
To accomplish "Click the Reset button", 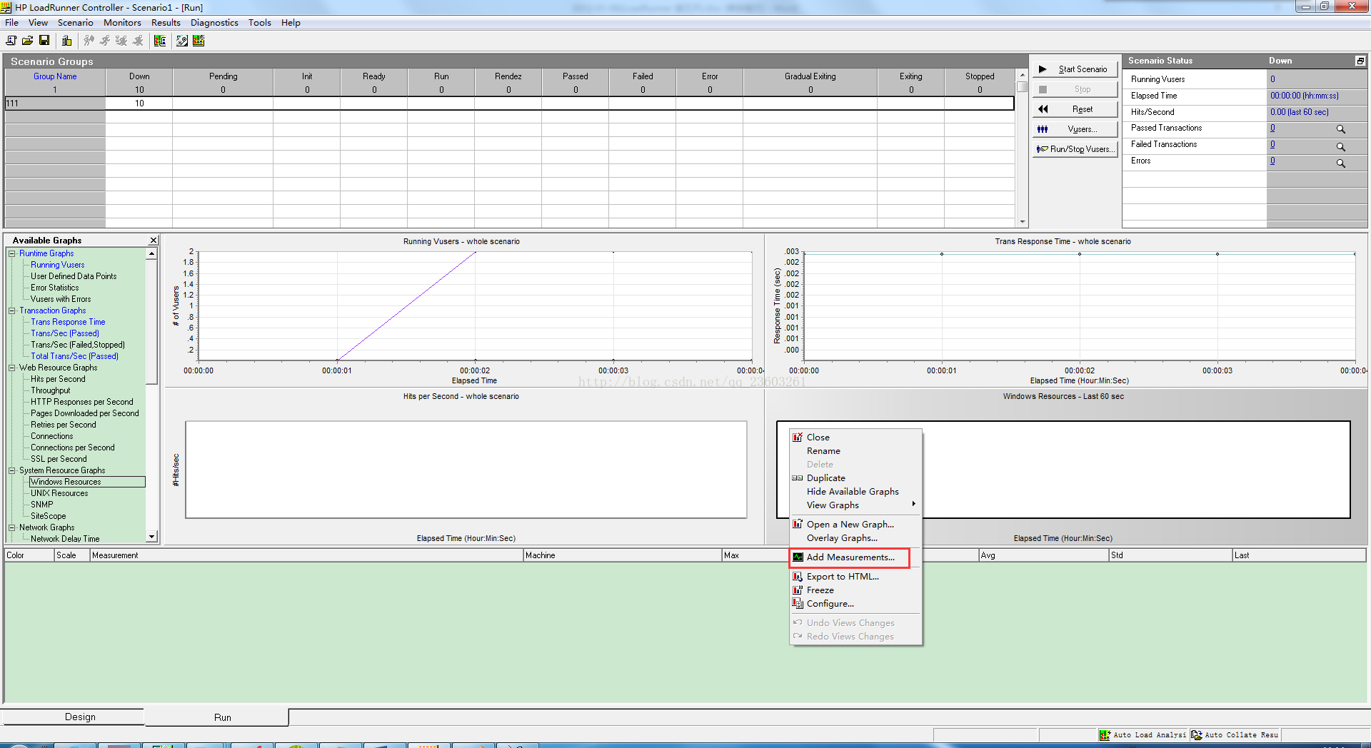I will point(1075,109).
